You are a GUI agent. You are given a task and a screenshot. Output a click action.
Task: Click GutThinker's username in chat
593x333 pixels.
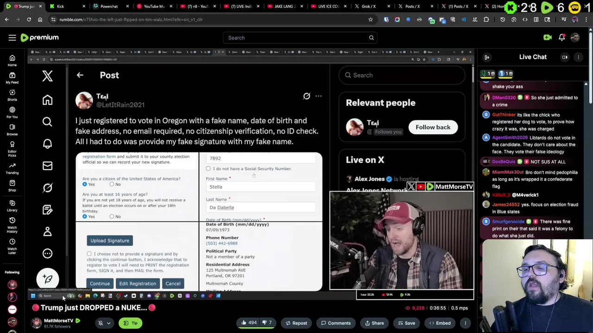(x=504, y=115)
